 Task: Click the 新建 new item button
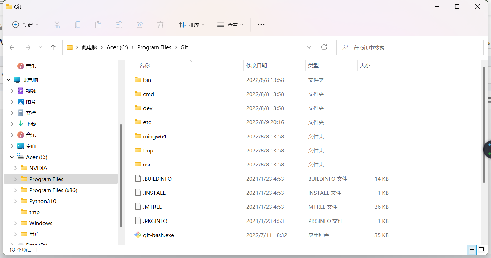pos(25,25)
